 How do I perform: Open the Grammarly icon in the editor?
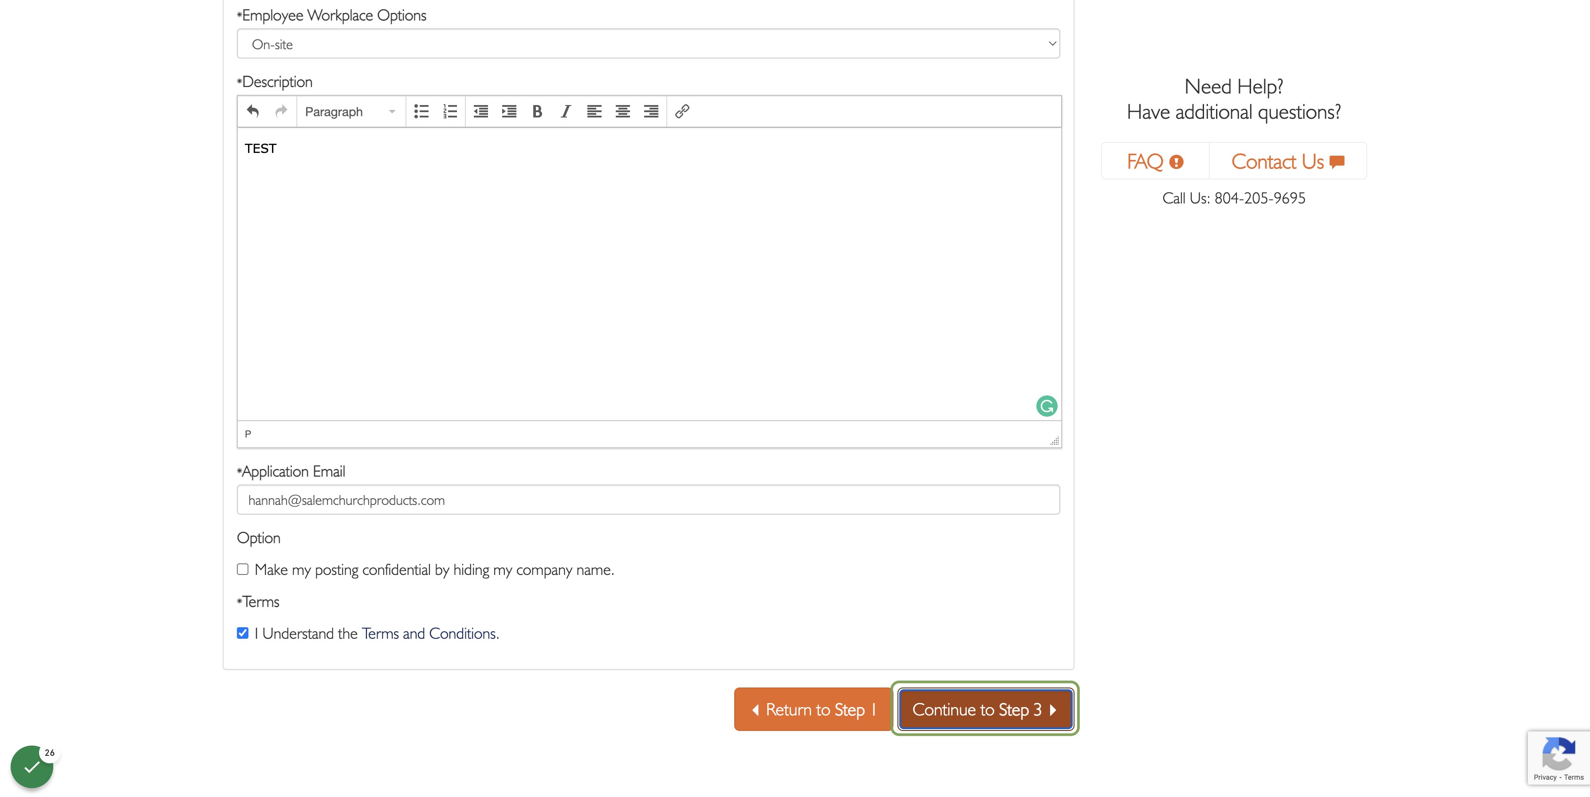point(1047,406)
